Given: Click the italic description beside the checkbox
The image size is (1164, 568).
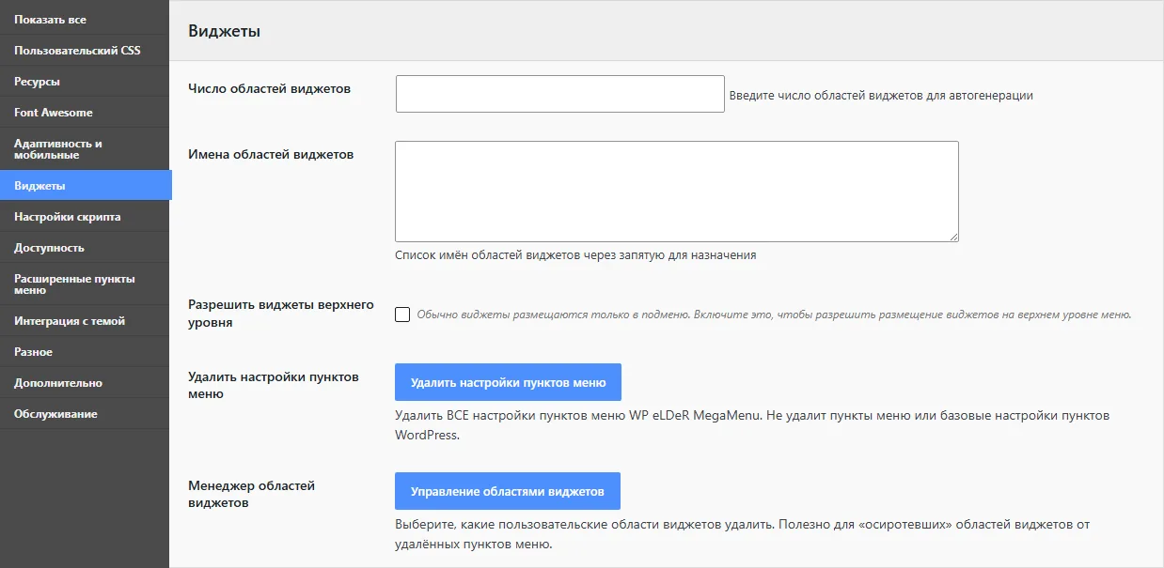Looking at the screenshot, I should point(774,315).
